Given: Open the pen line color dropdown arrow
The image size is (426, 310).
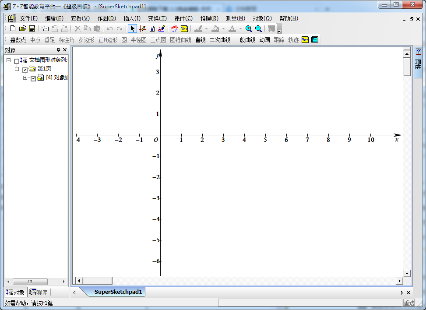Looking at the screenshot, I should (207, 28).
